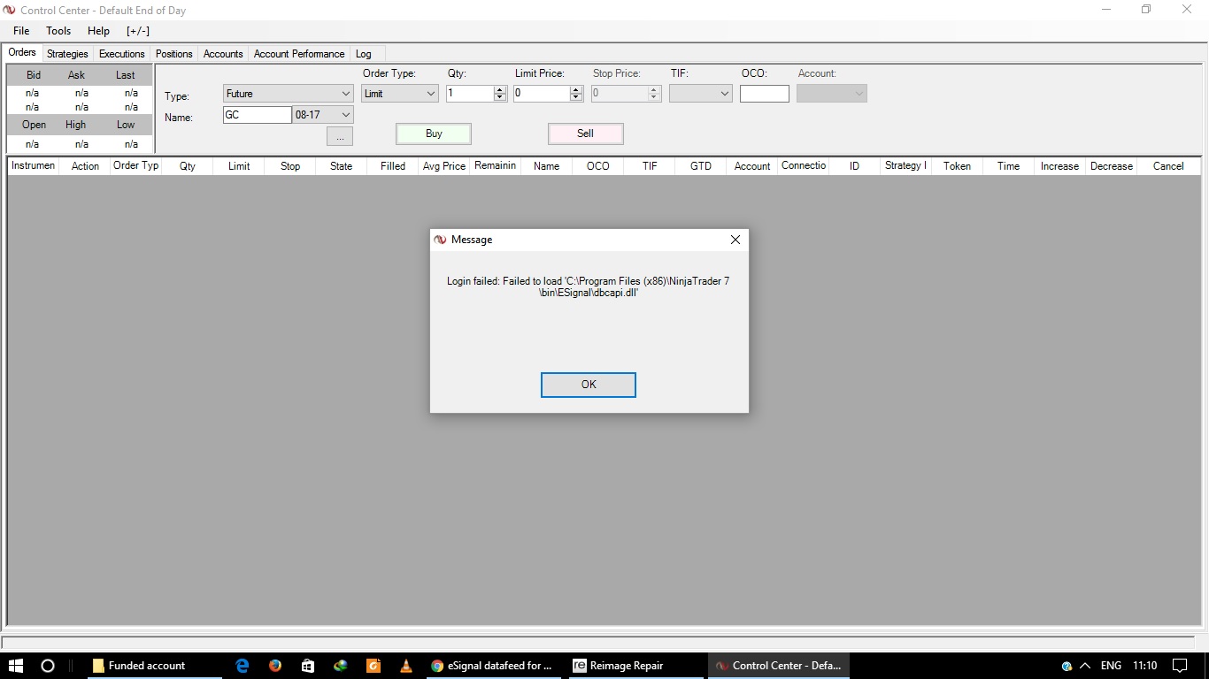
Task: Switch to the Orders tab
Action: tap(22, 53)
